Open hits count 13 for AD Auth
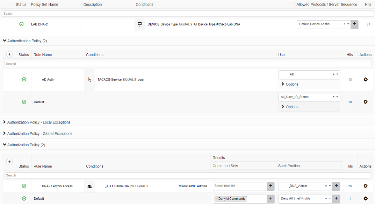Viewport: 375px width, 204px height. click(350, 80)
